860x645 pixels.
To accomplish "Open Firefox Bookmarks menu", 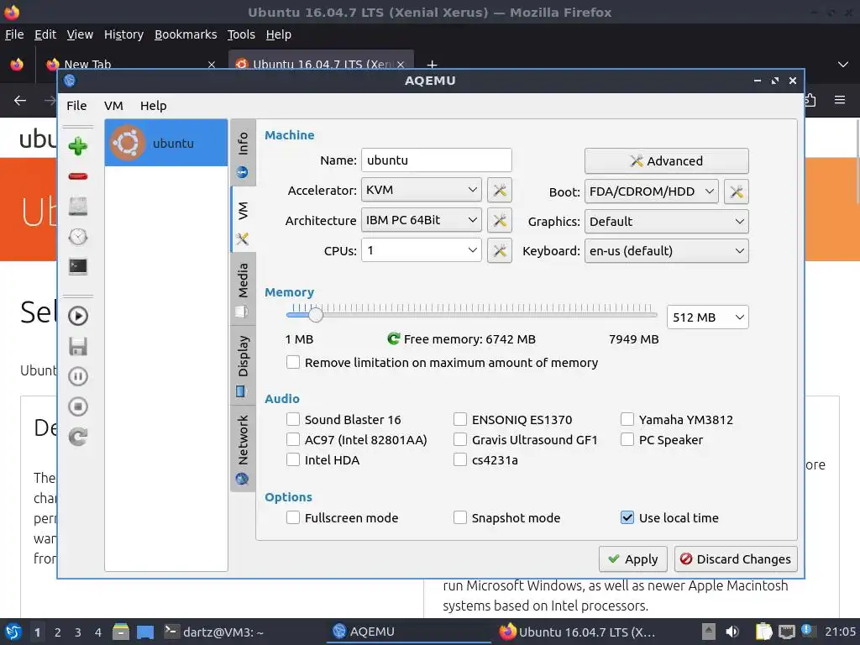I will coord(186,34).
